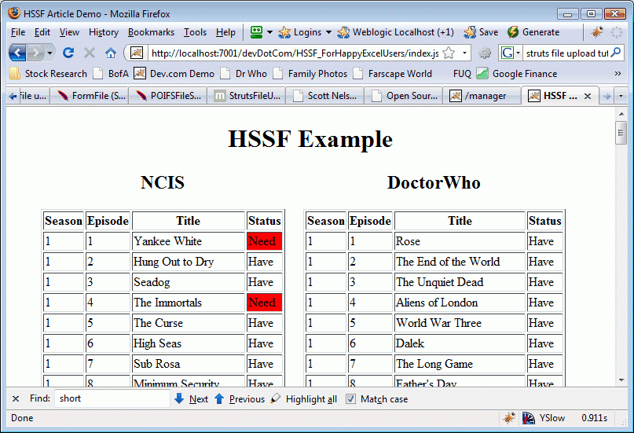
Task: Reload the current page
Action: 68,53
